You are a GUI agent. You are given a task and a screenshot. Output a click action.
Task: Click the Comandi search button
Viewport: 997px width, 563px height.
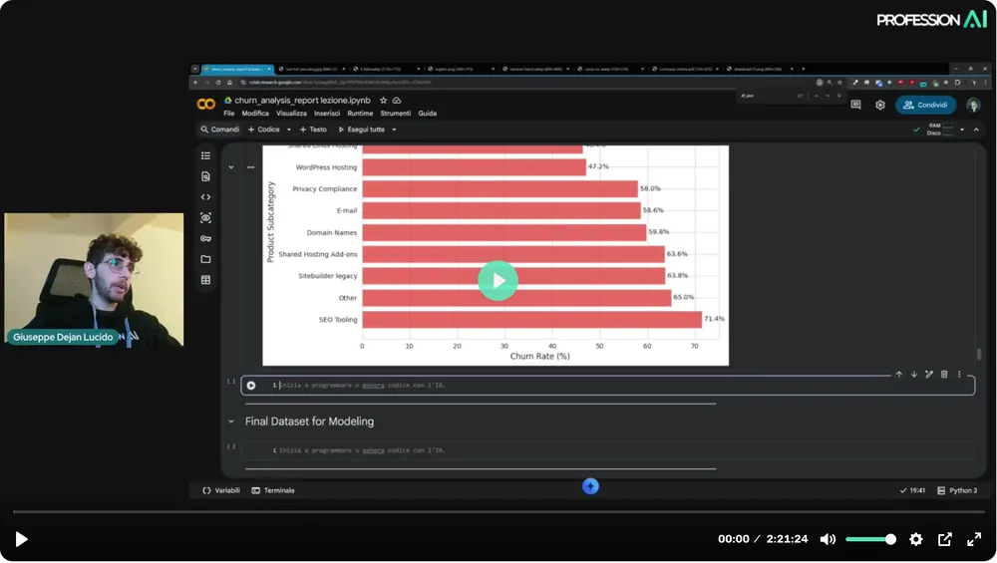pos(220,130)
